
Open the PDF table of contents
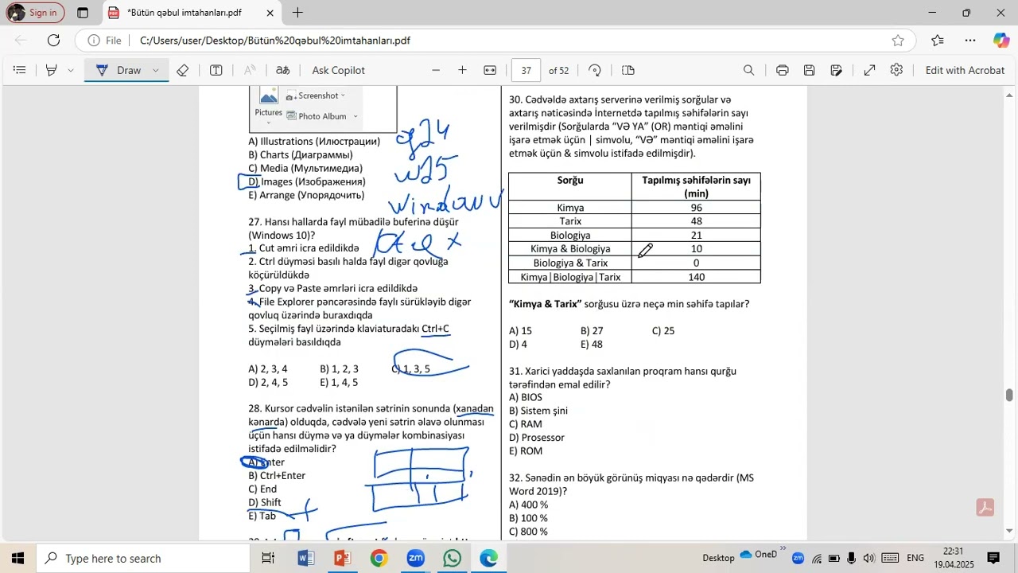(x=20, y=70)
